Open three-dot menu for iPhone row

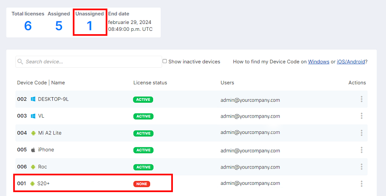[362, 150]
